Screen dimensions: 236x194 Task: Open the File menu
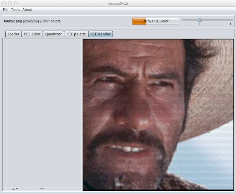click(x=6, y=10)
